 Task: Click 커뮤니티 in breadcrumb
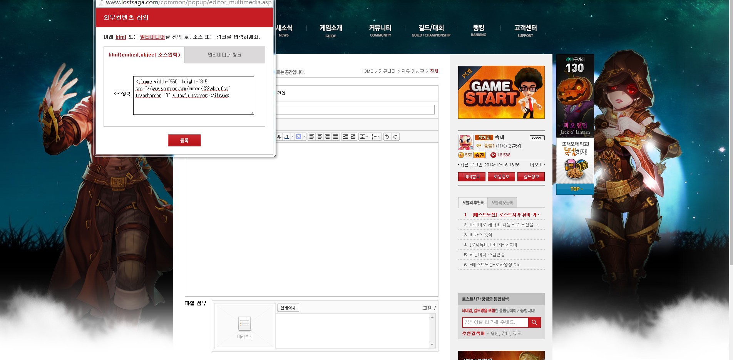pos(387,71)
